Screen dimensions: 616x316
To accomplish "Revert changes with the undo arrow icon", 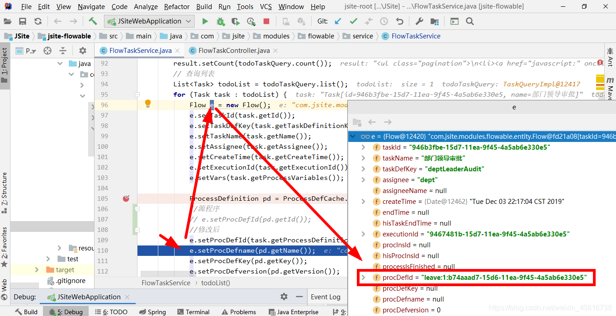I will [399, 21].
